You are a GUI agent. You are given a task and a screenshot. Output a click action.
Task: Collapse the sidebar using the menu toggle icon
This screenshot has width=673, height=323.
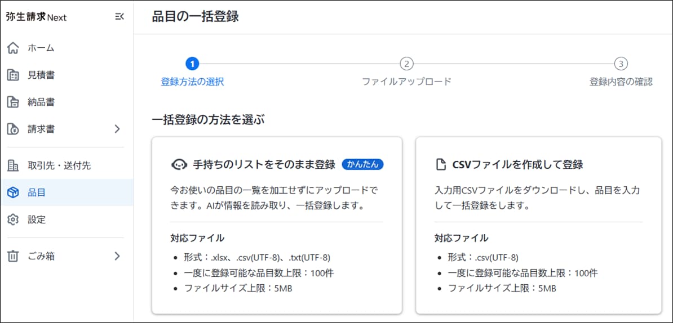[119, 17]
